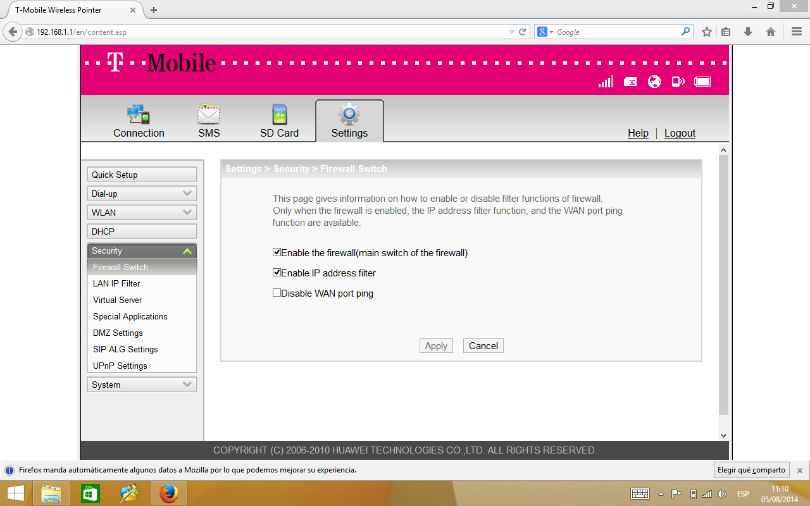Uncheck Enable the firewall checkbox
The image size is (810, 506).
point(277,252)
